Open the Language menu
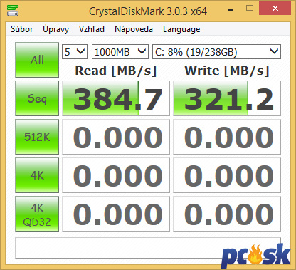The width and height of the screenshot is (296, 270). [181, 29]
